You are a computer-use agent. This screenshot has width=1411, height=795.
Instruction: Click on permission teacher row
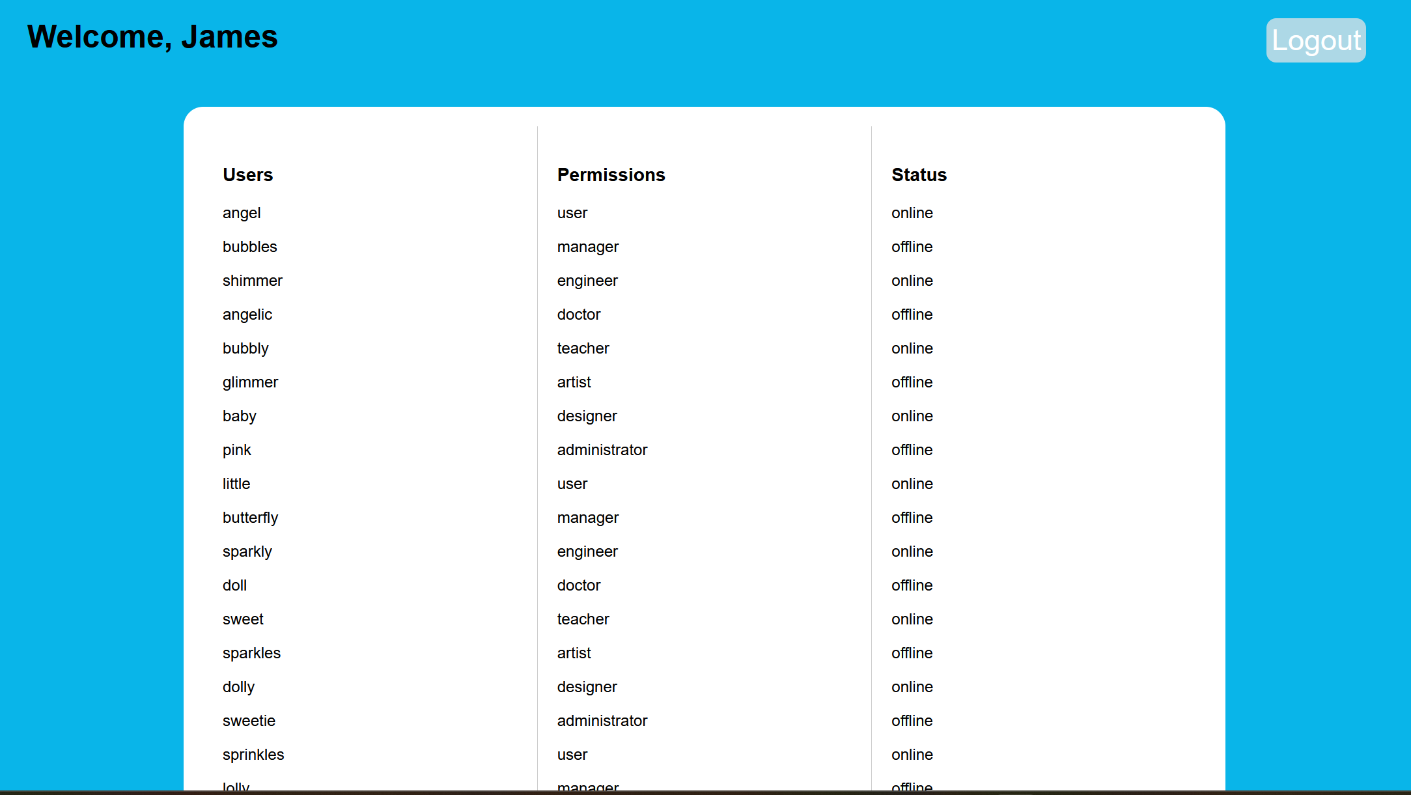(x=582, y=347)
